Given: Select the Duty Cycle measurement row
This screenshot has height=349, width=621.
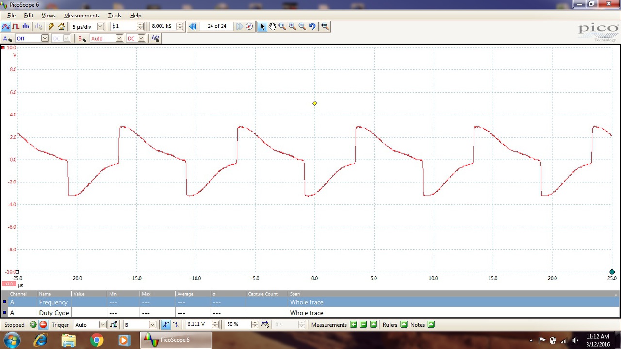Looking at the screenshot, I should (310, 313).
